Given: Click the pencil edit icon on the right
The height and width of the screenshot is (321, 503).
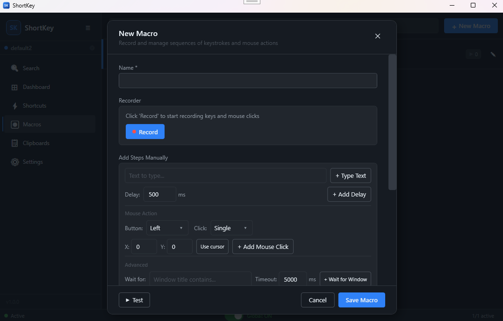Looking at the screenshot, I should pyautogui.click(x=493, y=54).
